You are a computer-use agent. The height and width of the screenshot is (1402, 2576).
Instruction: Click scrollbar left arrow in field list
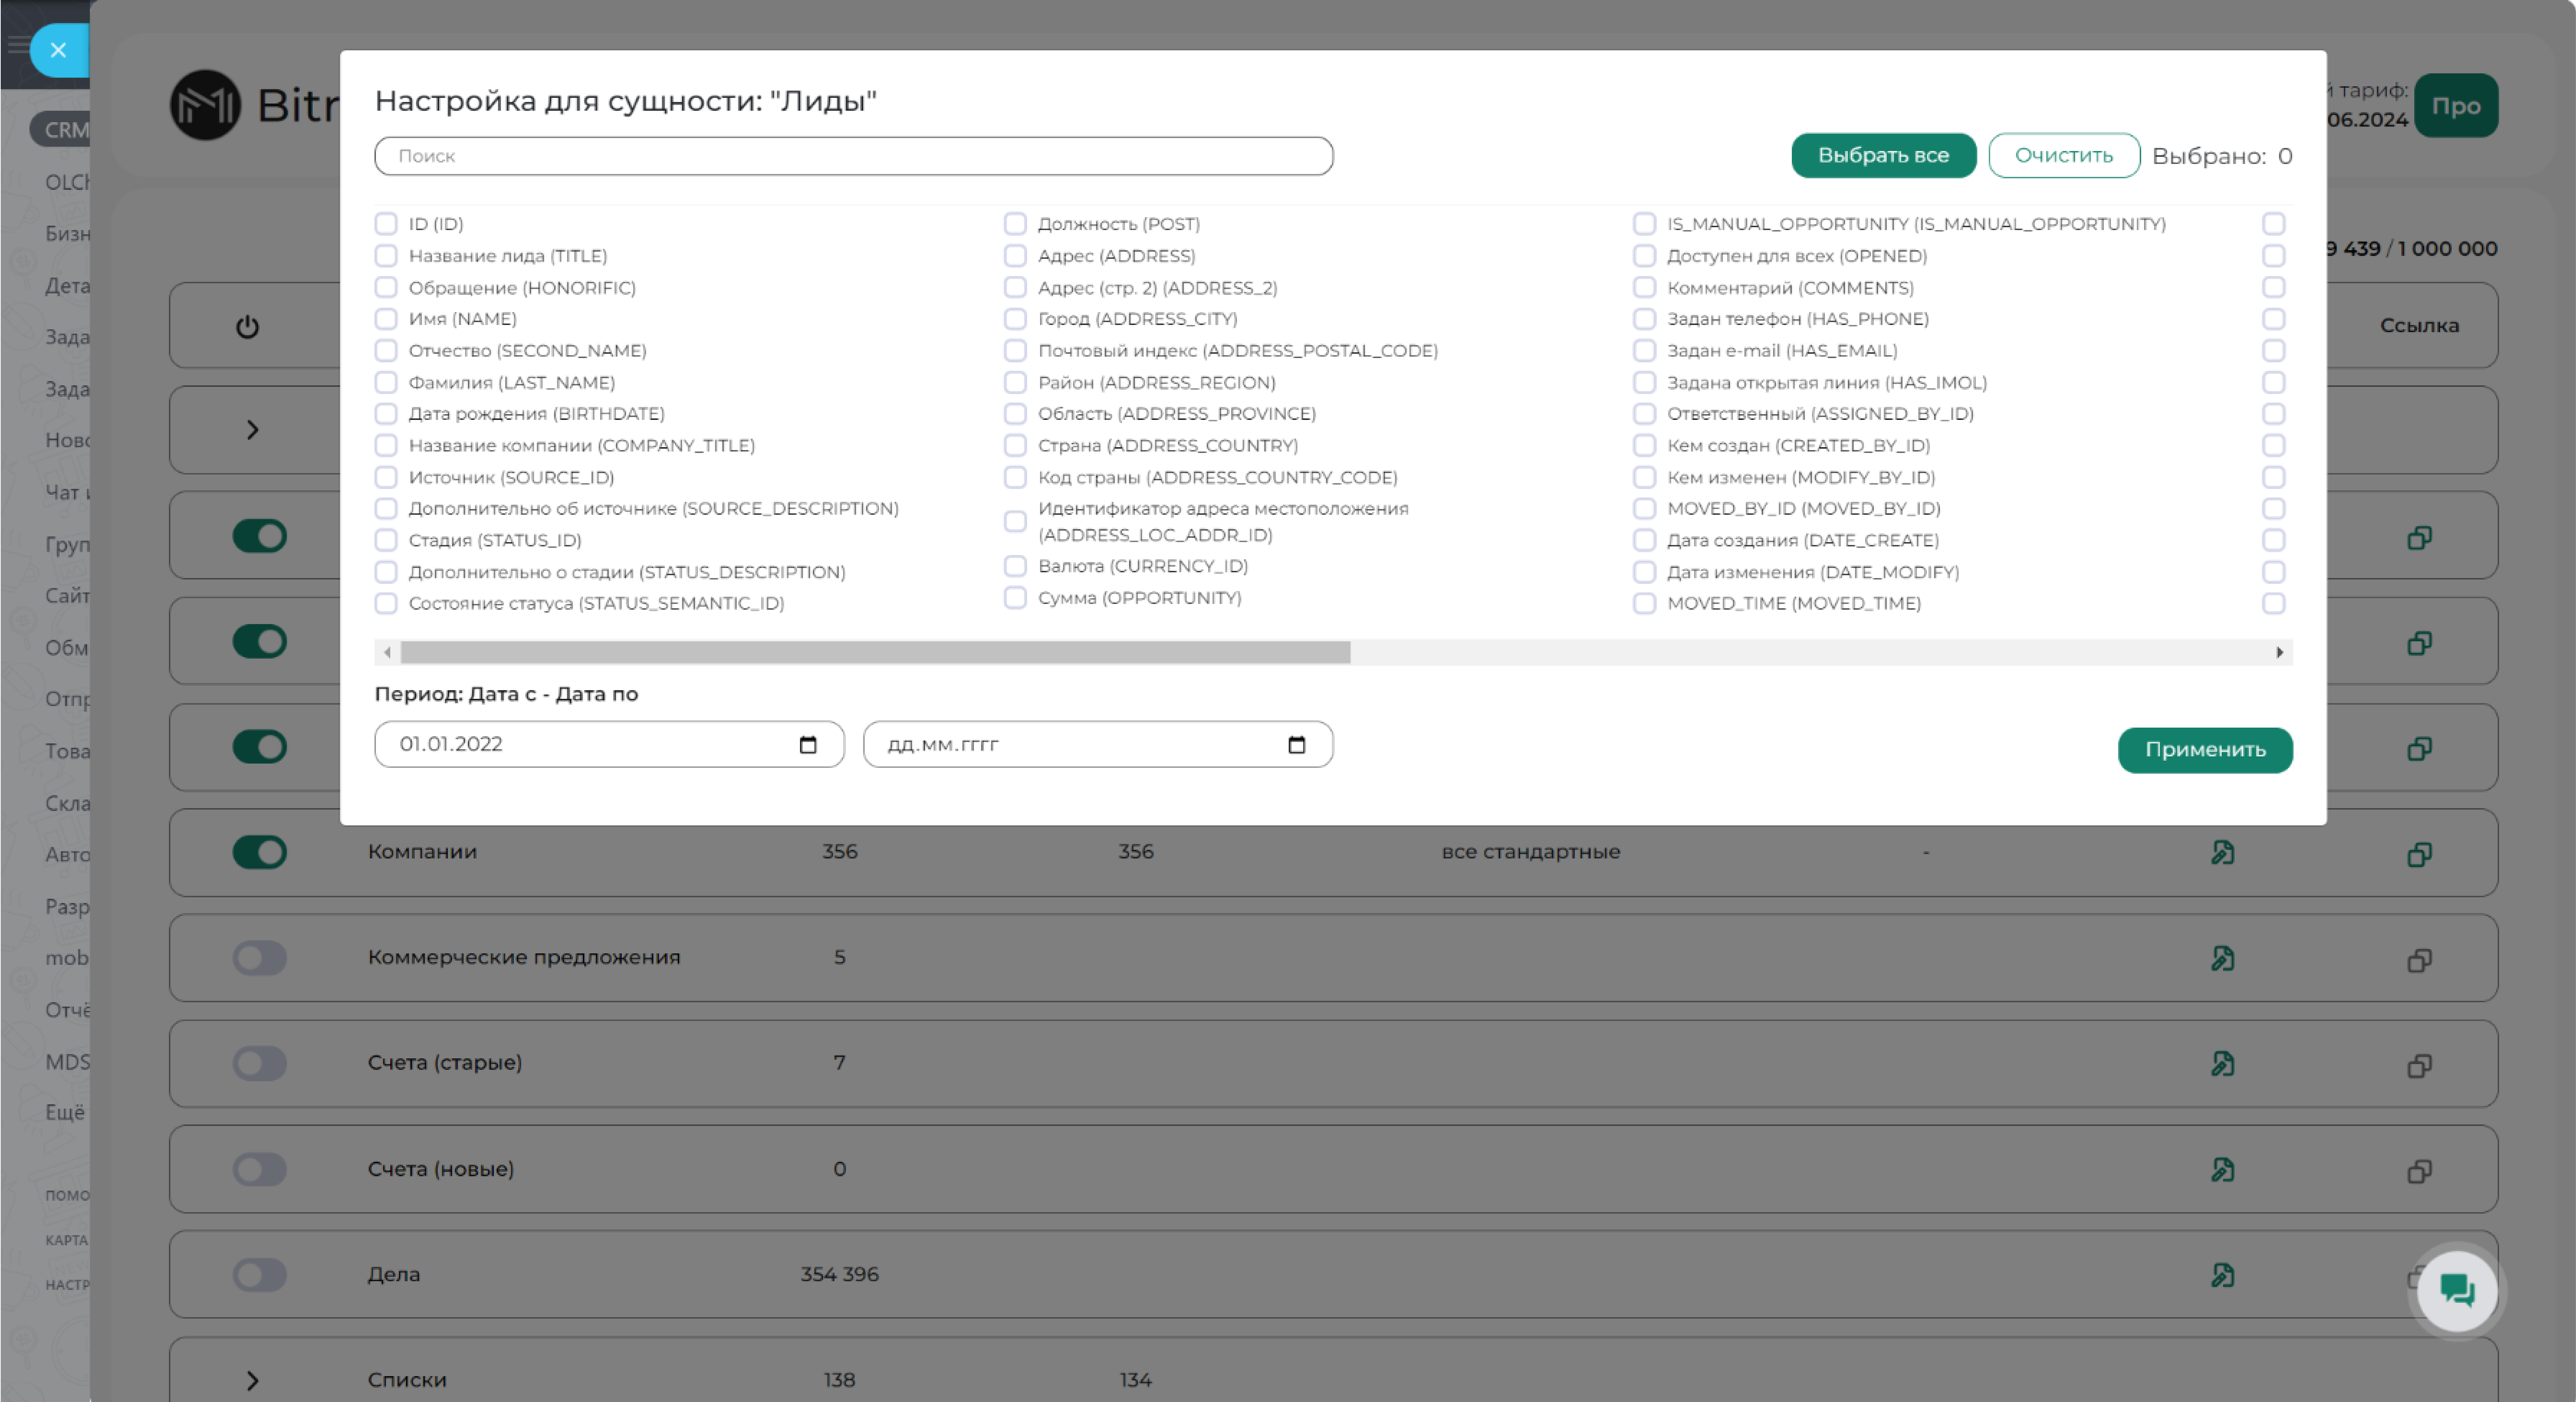387,653
